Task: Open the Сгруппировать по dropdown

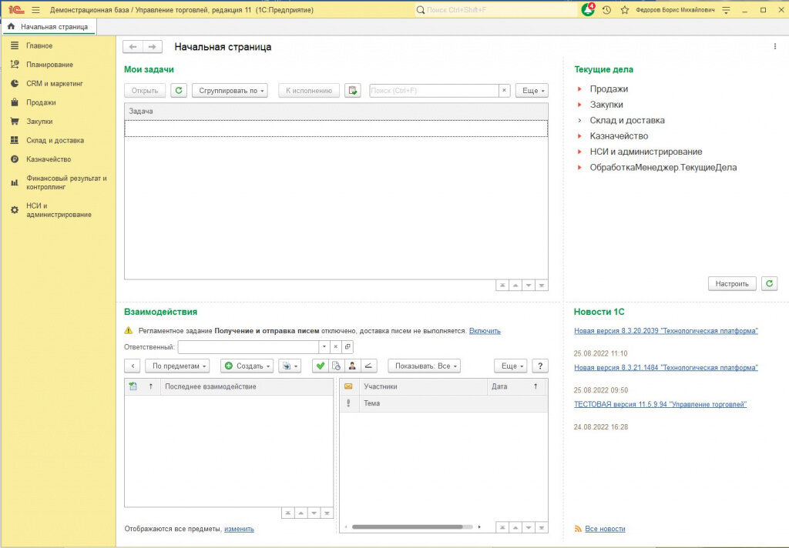Action: click(230, 91)
